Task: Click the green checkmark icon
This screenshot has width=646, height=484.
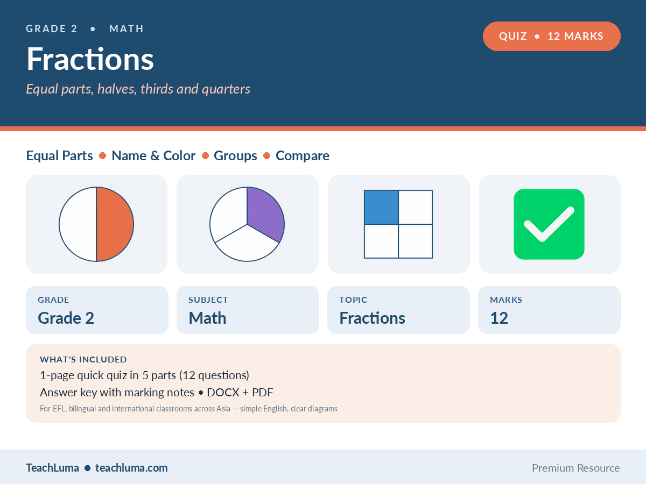Action: (x=549, y=224)
